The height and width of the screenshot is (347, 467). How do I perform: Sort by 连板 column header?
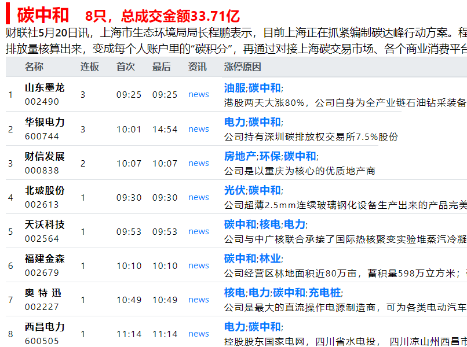click(90, 67)
